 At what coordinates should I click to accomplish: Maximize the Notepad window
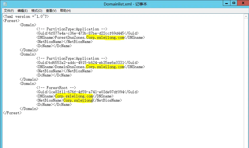234,3
